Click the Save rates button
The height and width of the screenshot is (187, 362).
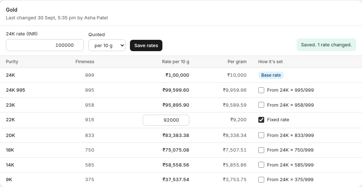point(146,46)
